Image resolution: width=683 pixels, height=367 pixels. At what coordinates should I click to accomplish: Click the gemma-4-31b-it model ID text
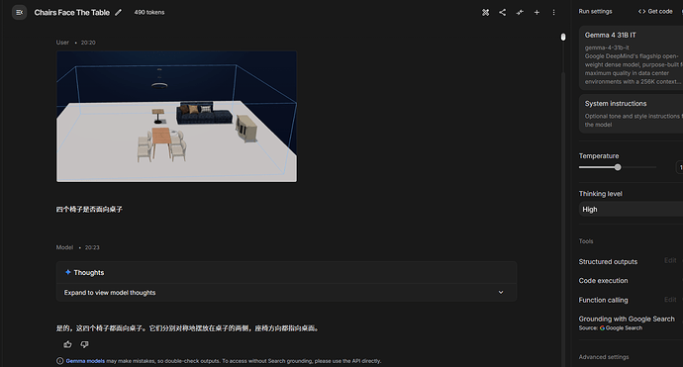pyautogui.click(x=607, y=47)
